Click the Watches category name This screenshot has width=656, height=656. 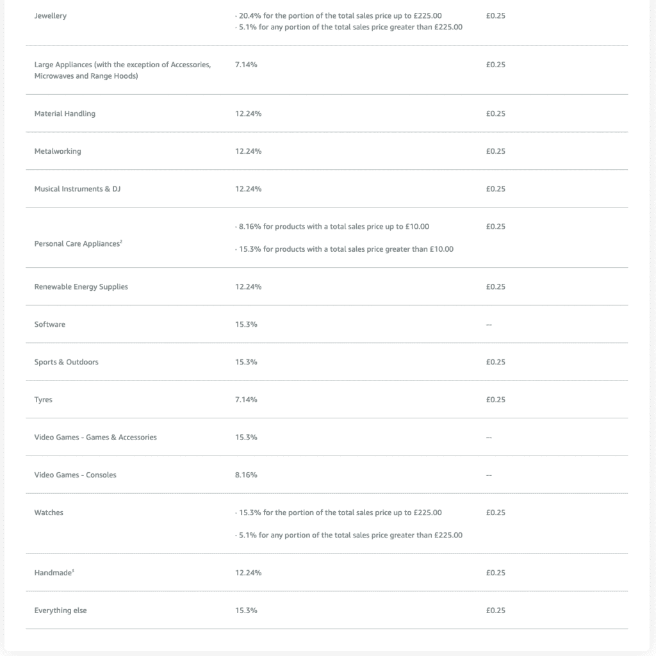(x=49, y=512)
